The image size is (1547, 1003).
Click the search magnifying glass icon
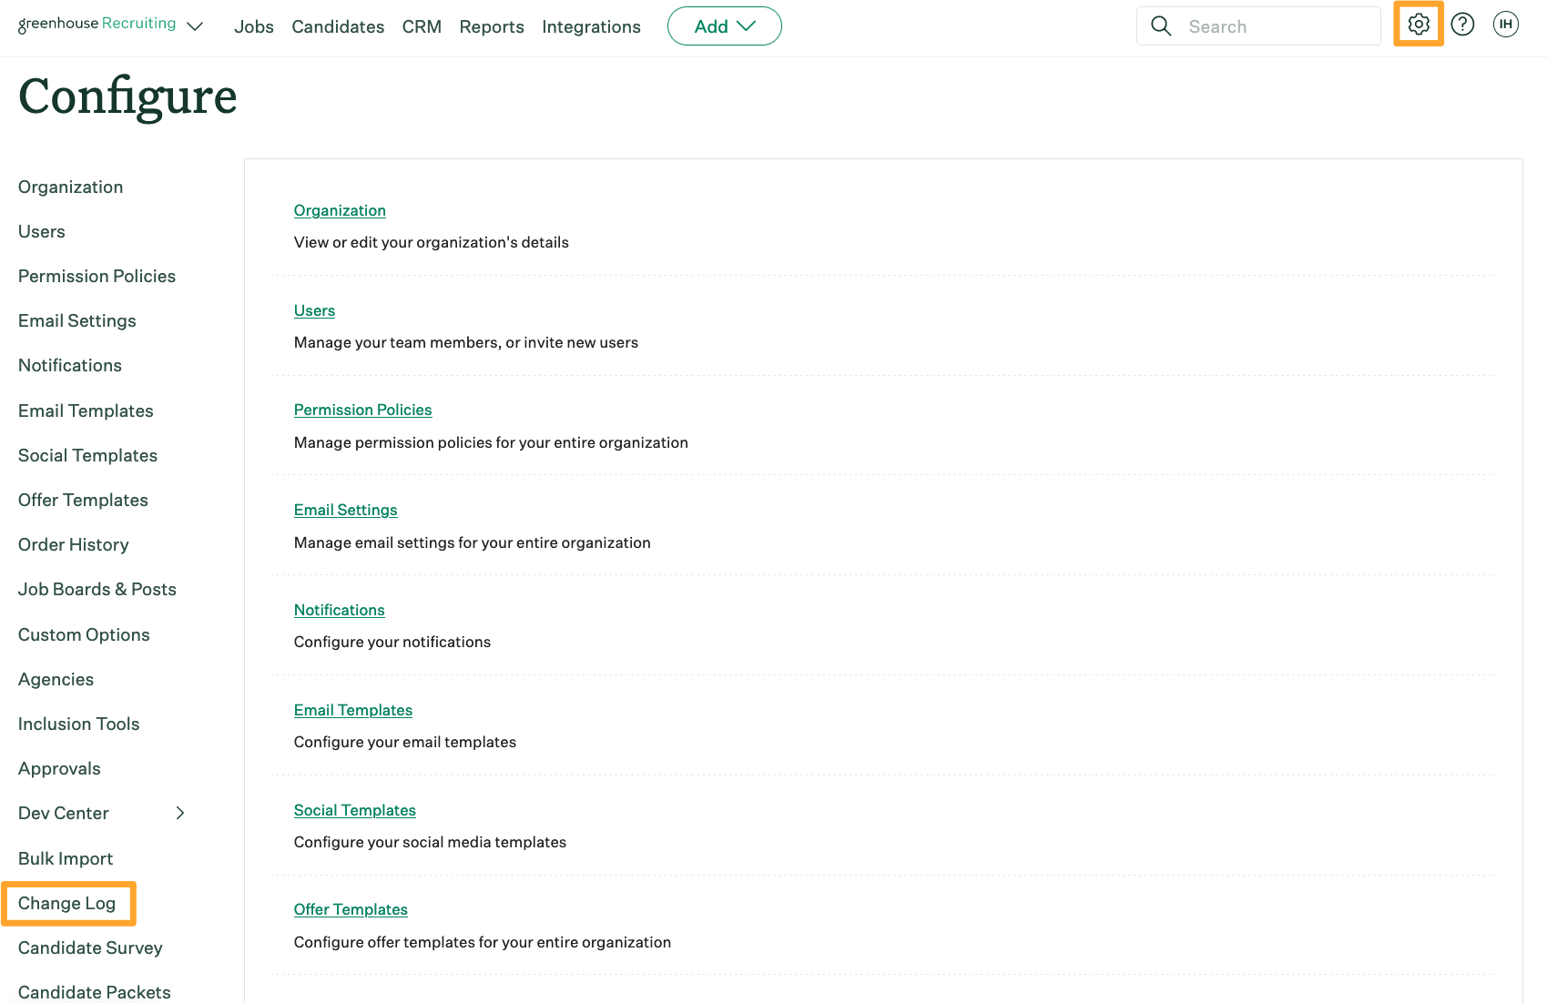1161,25
